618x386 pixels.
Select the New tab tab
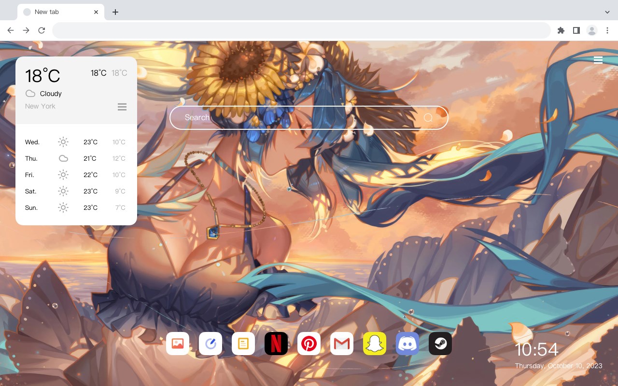click(61, 12)
